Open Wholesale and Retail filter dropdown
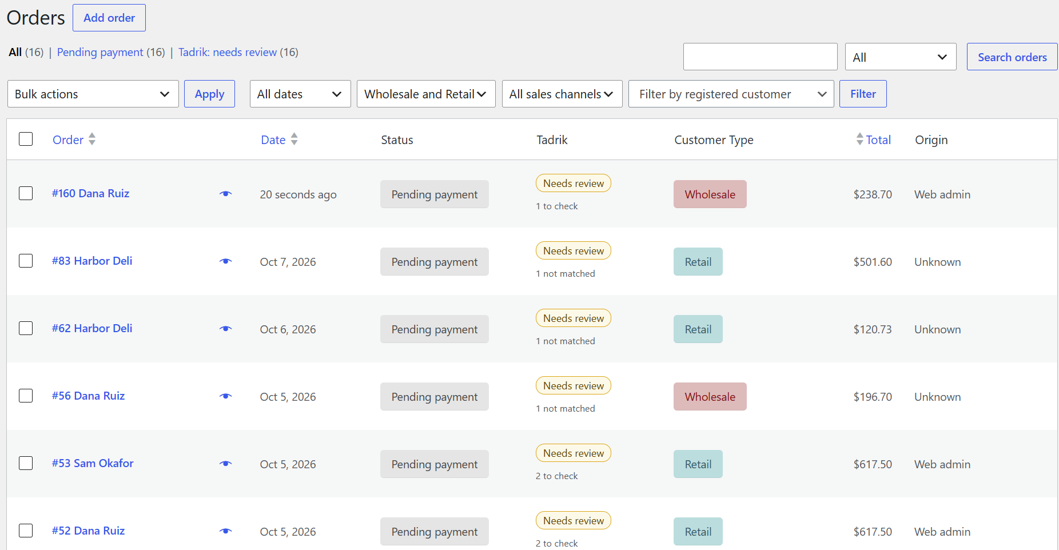1059x550 pixels. pyautogui.click(x=426, y=94)
